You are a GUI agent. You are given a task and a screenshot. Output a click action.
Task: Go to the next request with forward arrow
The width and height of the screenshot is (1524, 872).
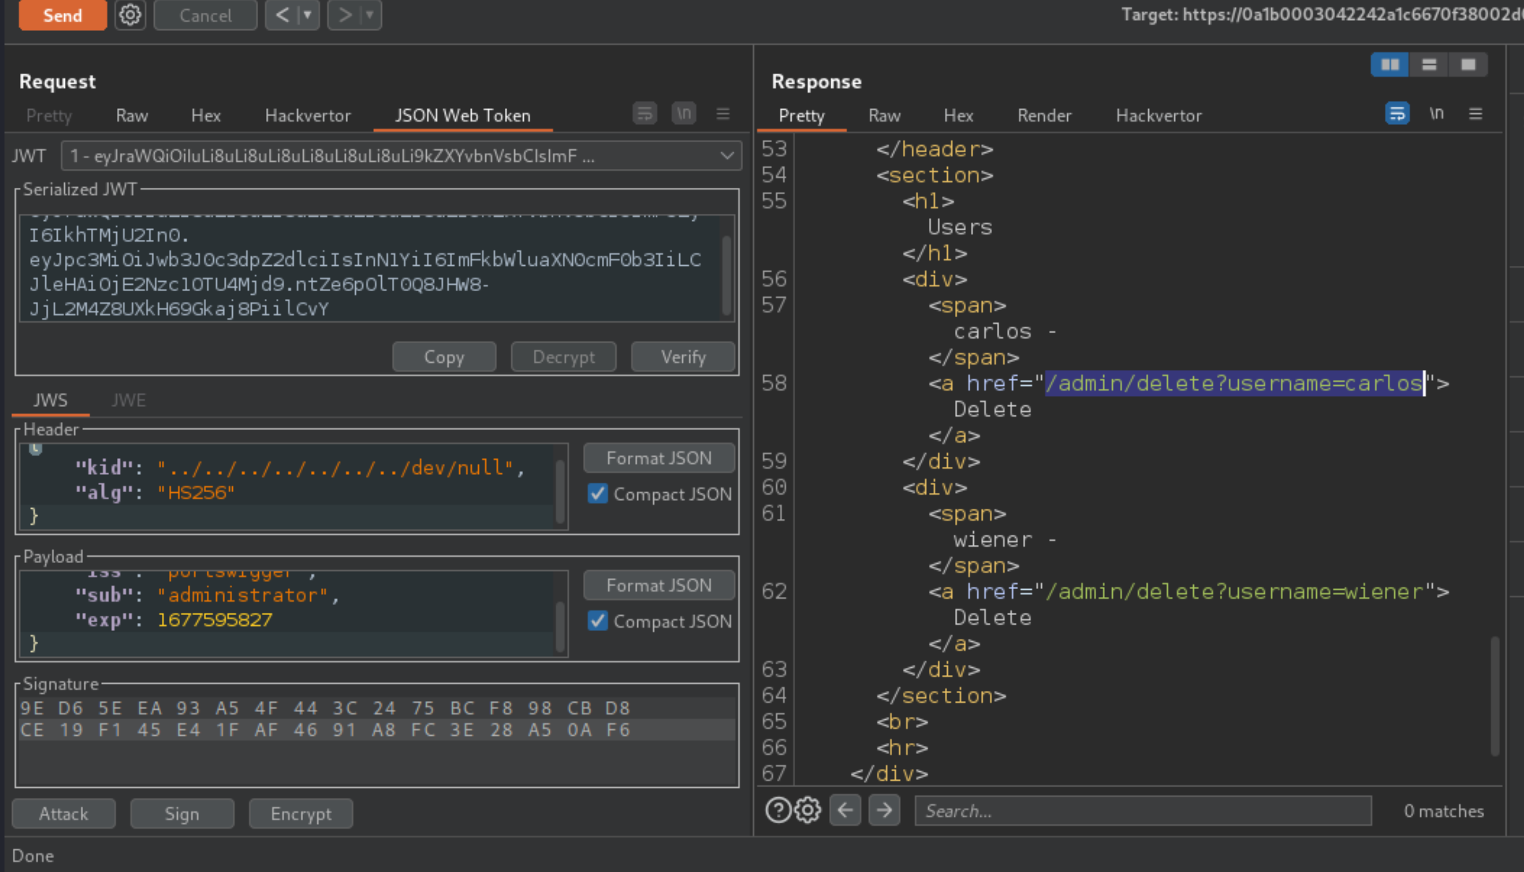pos(345,15)
